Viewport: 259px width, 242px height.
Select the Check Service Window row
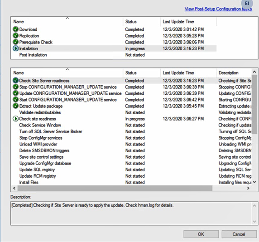click(132, 125)
